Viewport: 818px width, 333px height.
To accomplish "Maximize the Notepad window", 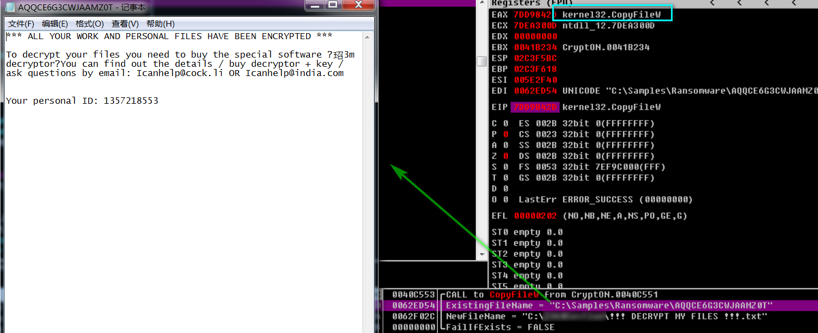I will (332, 5).
